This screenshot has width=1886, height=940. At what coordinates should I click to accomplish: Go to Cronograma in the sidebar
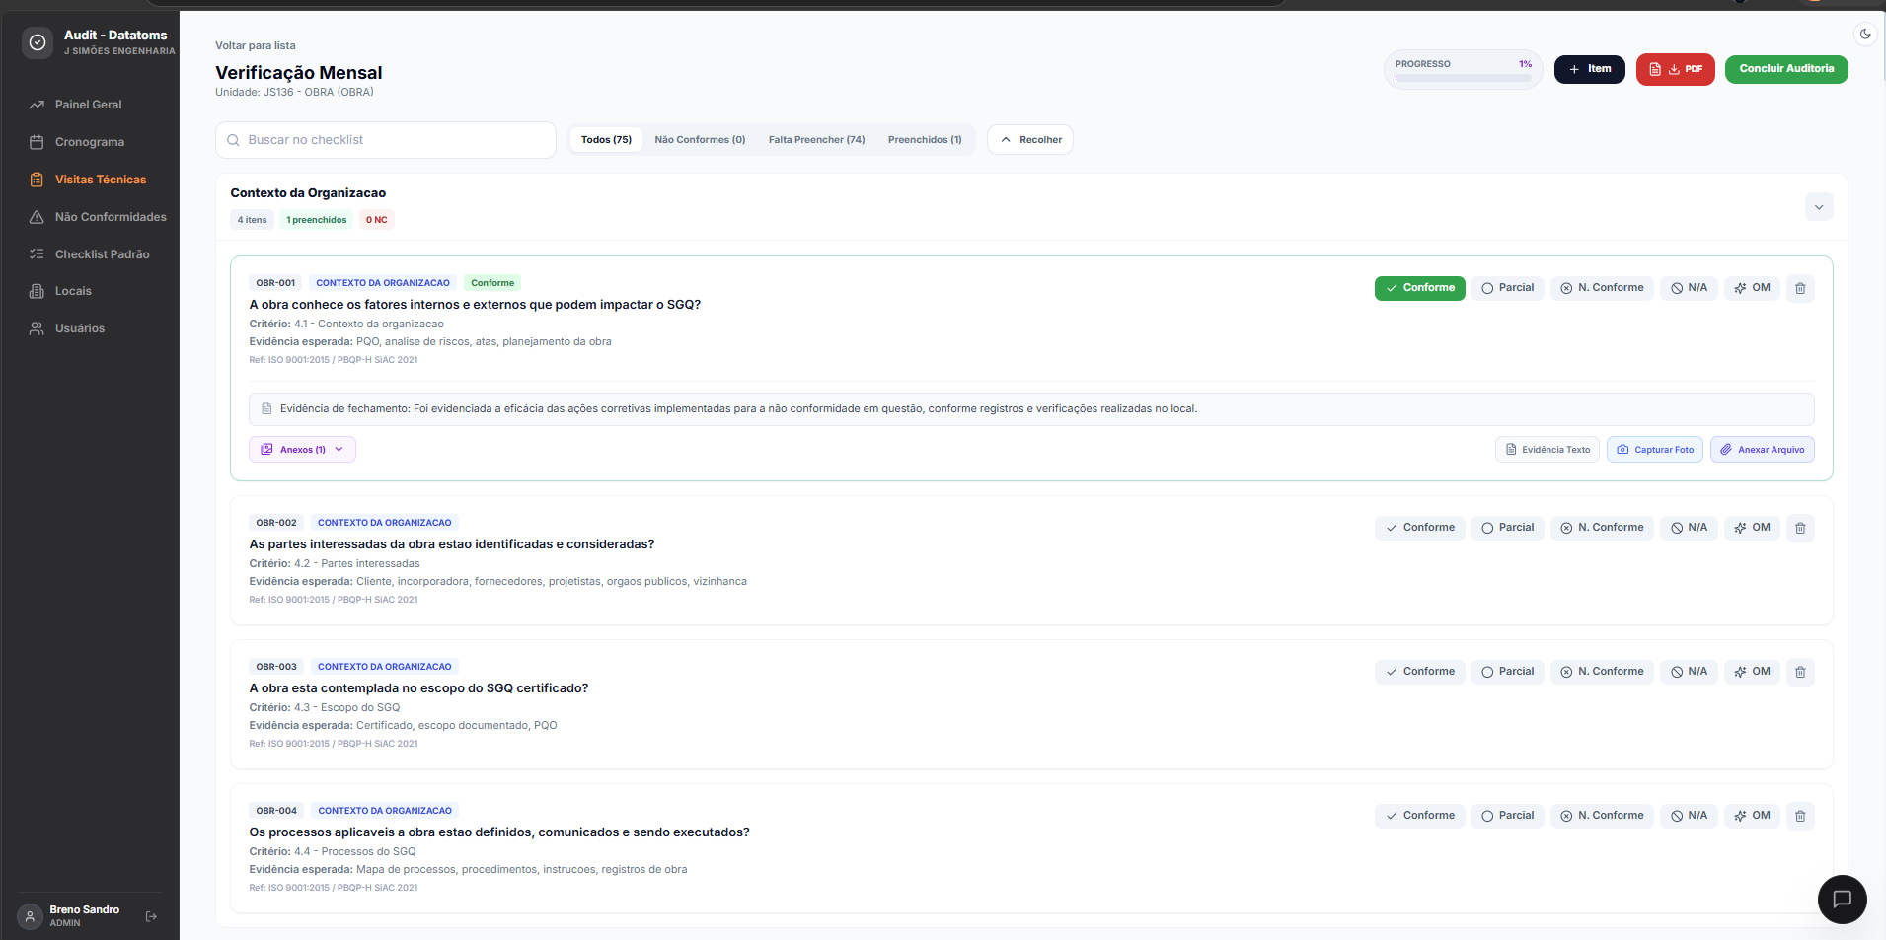click(90, 142)
